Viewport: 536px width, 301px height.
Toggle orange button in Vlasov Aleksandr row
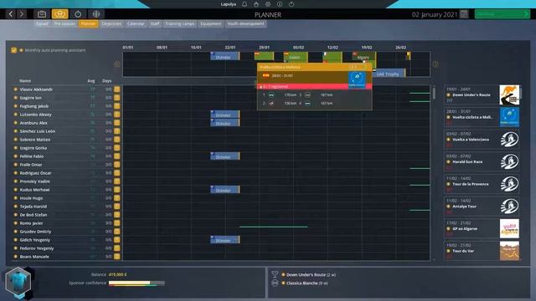117,89
